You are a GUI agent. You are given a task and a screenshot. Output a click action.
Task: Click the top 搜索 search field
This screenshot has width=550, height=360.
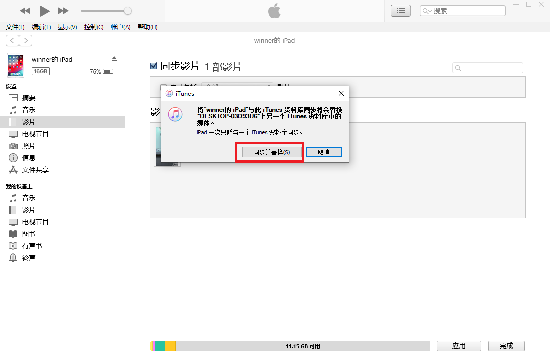[x=462, y=11]
